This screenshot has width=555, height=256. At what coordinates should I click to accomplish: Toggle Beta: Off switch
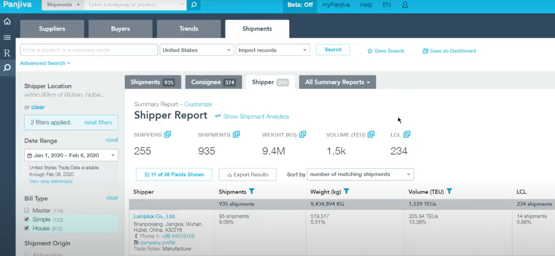pos(300,5)
